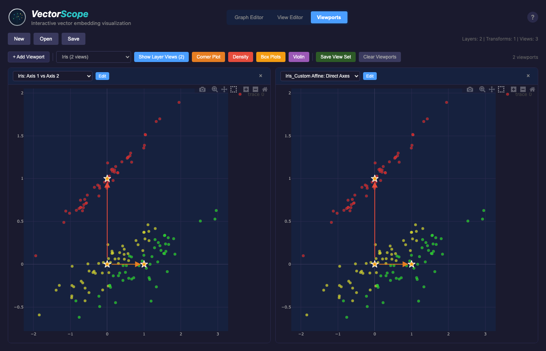Switch to the View Editor tab
The height and width of the screenshot is (351, 546).
coord(290,18)
